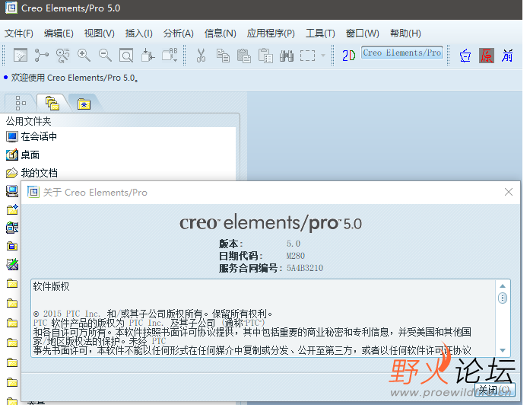
Task: Open the 分析(A) menu
Action: [x=178, y=33]
